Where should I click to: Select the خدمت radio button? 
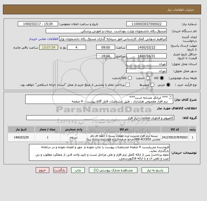(148, 78)
